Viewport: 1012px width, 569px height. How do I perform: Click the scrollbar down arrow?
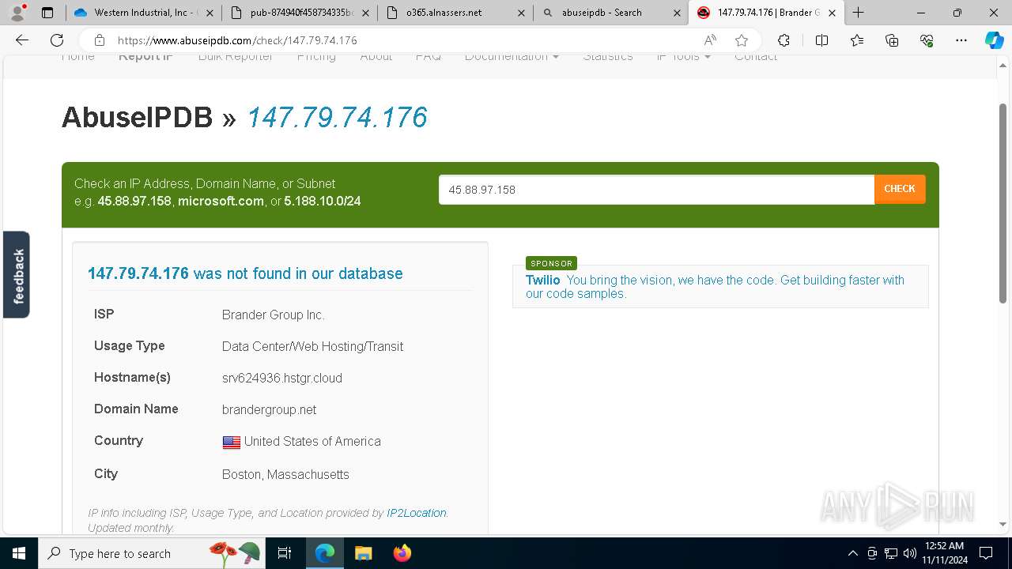click(x=1003, y=524)
